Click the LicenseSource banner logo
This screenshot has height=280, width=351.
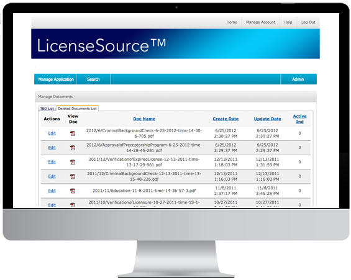101,45
